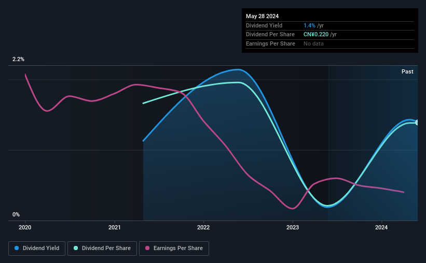Click the pink Earnings Per Share dot
This screenshot has width=426, height=263.
coord(147,248)
